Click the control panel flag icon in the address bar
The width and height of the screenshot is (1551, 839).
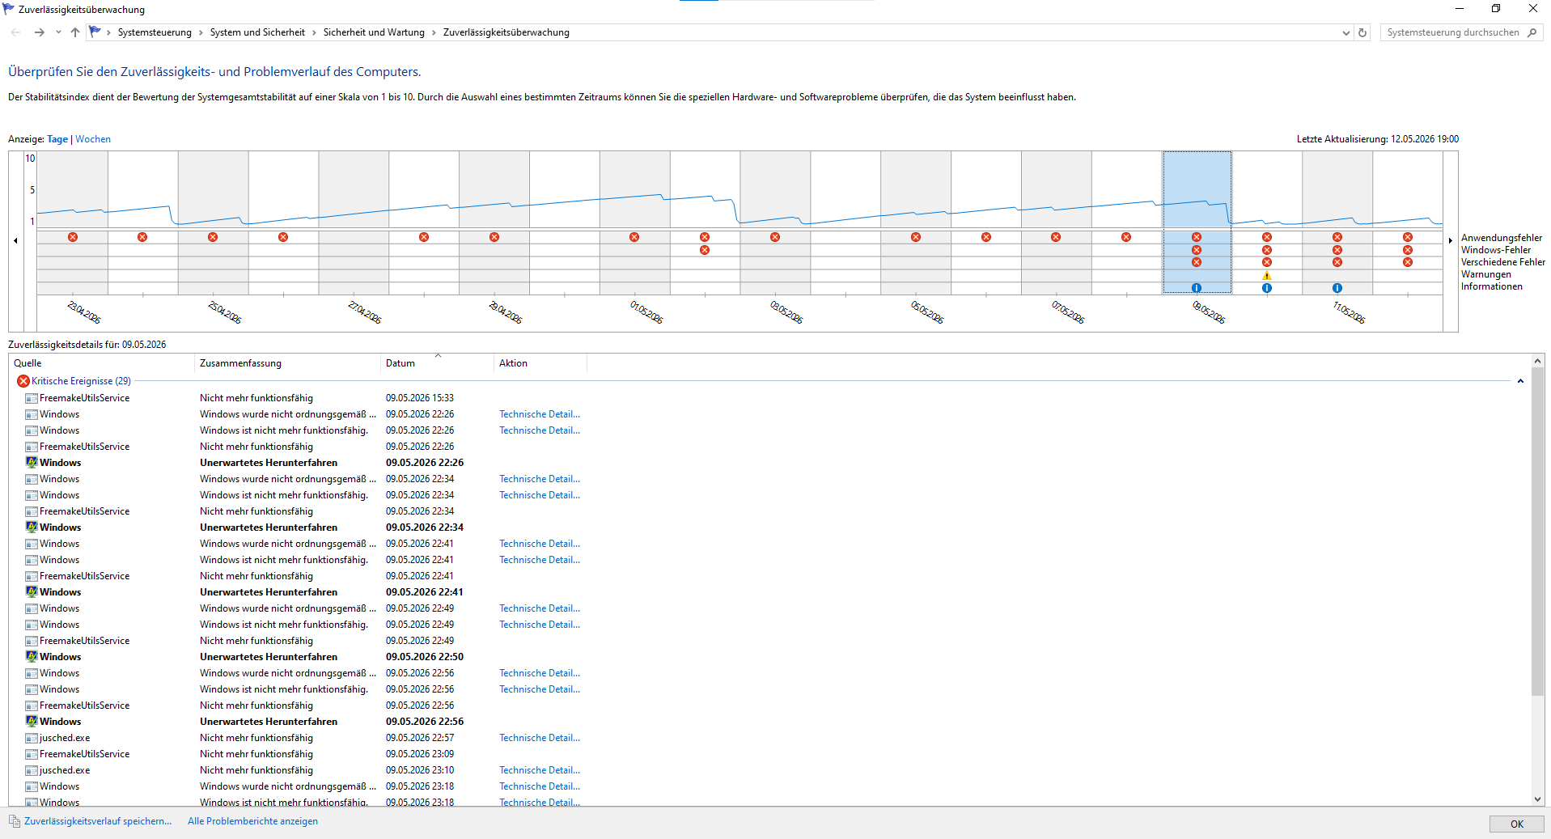coord(95,32)
